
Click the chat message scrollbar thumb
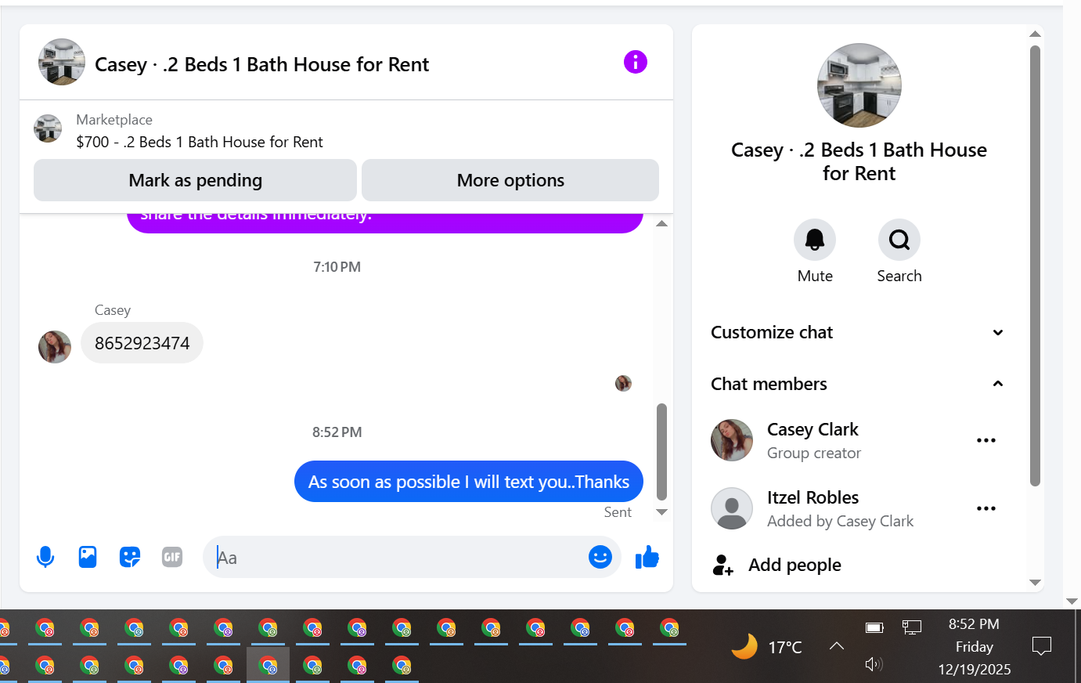661,452
